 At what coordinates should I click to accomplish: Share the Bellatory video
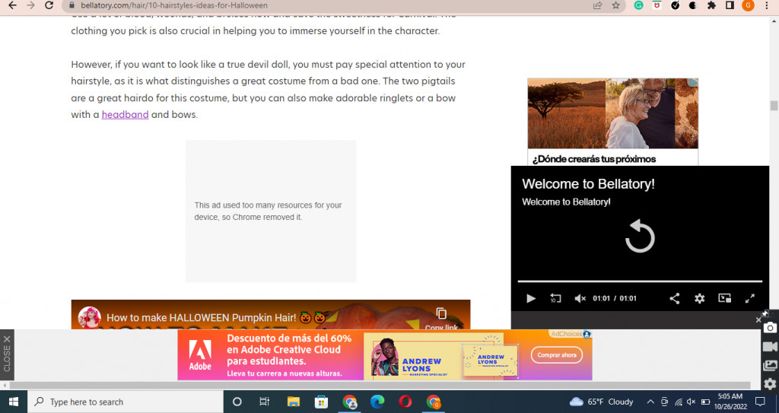point(674,298)
